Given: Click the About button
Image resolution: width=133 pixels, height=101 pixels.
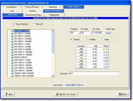Looking at the screenshot, I should tap(123, 94).
